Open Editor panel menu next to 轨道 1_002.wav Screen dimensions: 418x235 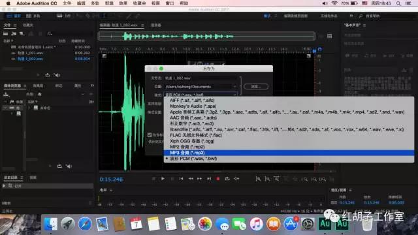[142, 25]
